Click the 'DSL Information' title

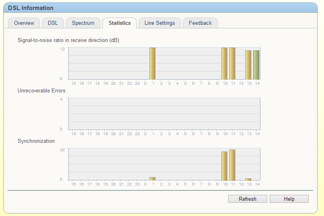(x=31, y=8)
